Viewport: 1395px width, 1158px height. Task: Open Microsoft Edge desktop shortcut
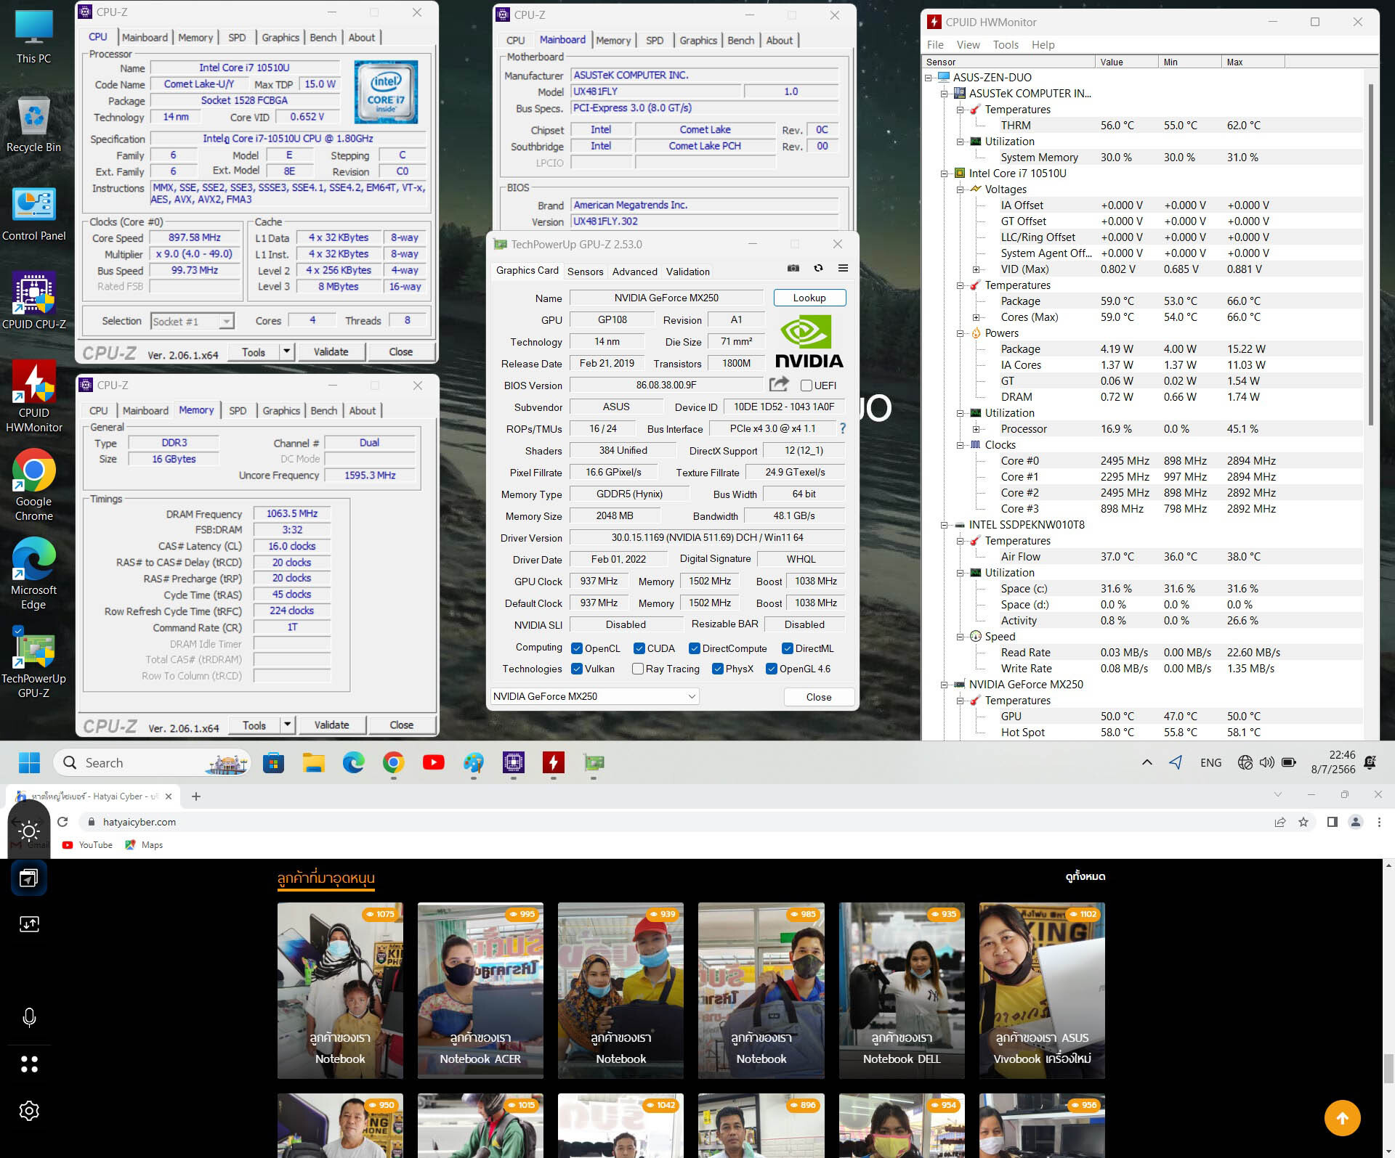click(x=33, y=574)
